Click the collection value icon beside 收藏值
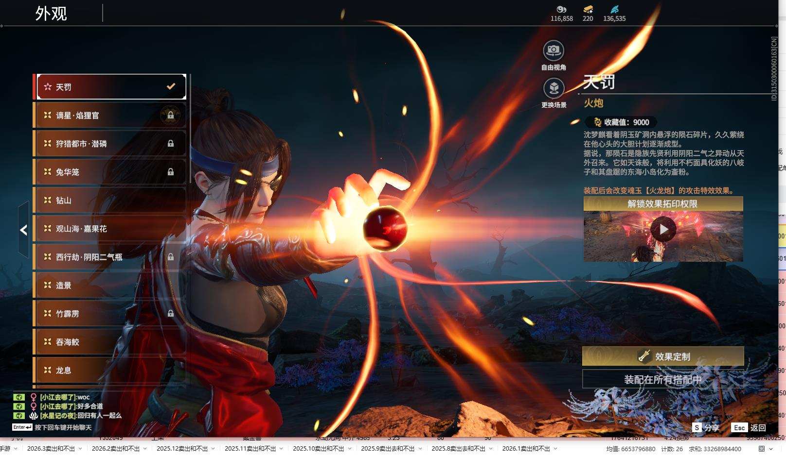The height and width of the screenshot is (456, 786). (597, 122)
